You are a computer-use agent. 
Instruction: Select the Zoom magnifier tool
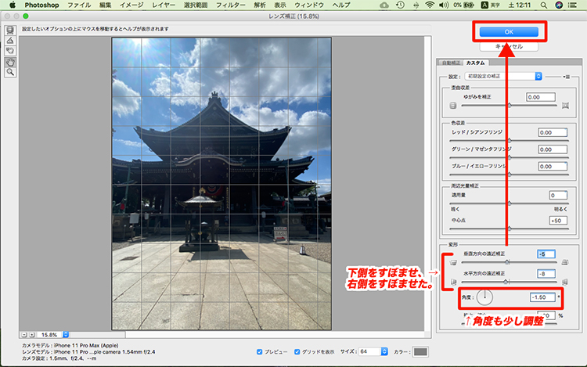[x=10, y=72]
